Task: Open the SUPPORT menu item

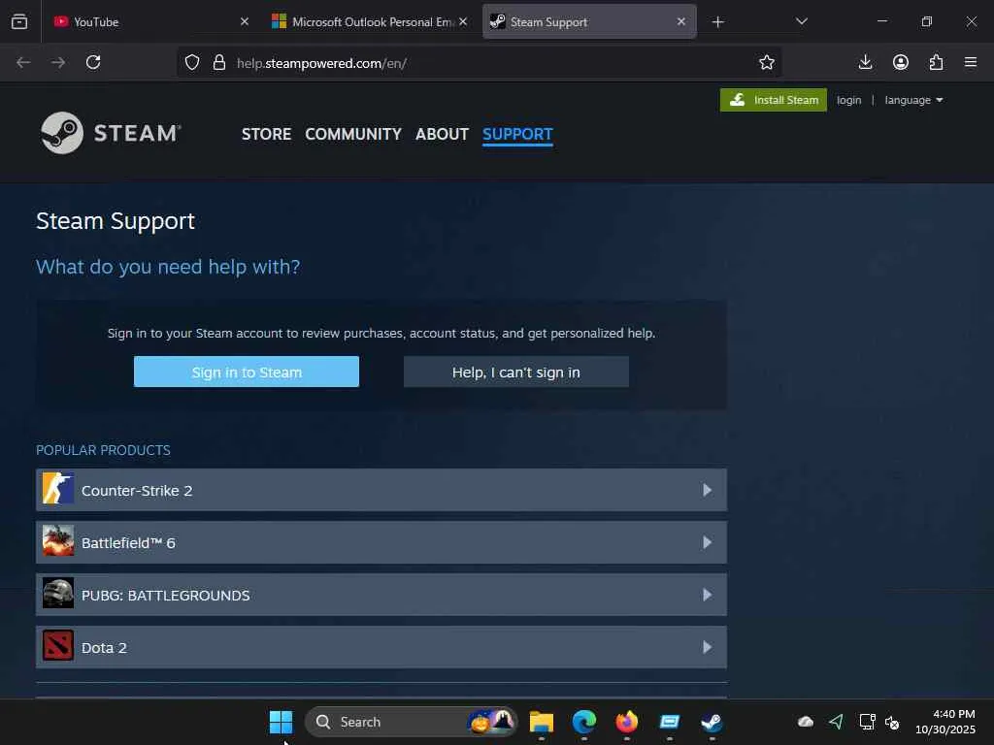Action: pos(517,134)
